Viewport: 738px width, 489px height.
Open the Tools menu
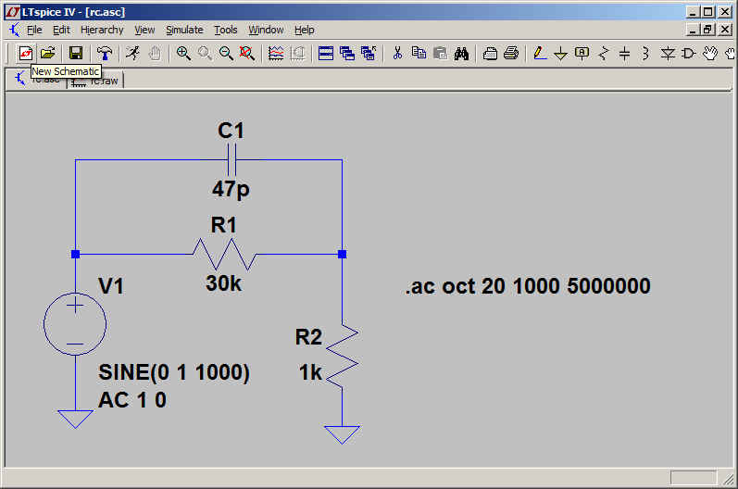(x=225, y=30)
